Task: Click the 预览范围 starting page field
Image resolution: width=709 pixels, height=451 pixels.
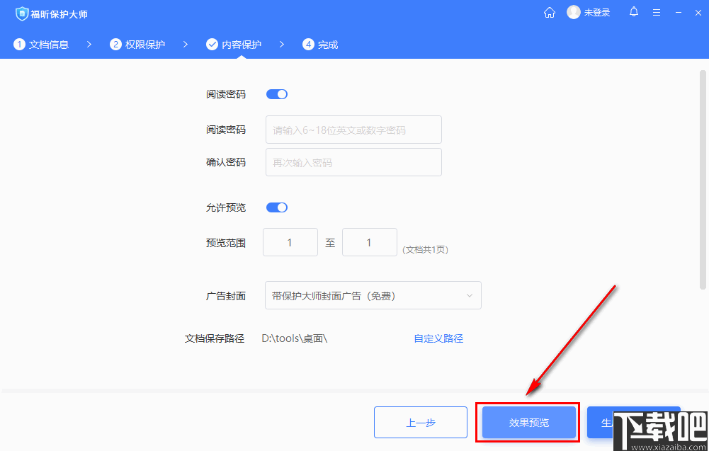Action: 290,241
